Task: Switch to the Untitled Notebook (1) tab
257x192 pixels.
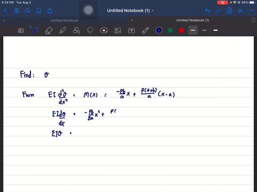Action: pyautogui.click(x=193, y=20)
